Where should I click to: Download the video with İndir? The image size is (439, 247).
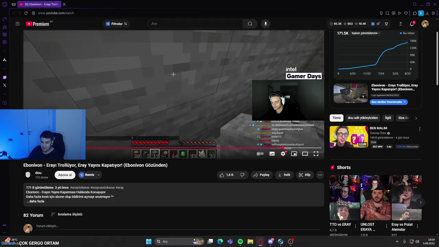284,175
